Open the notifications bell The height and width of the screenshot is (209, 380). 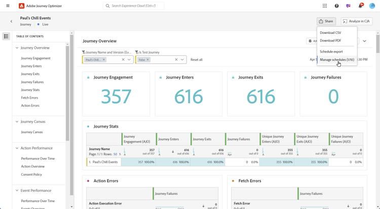click(360, 6)
